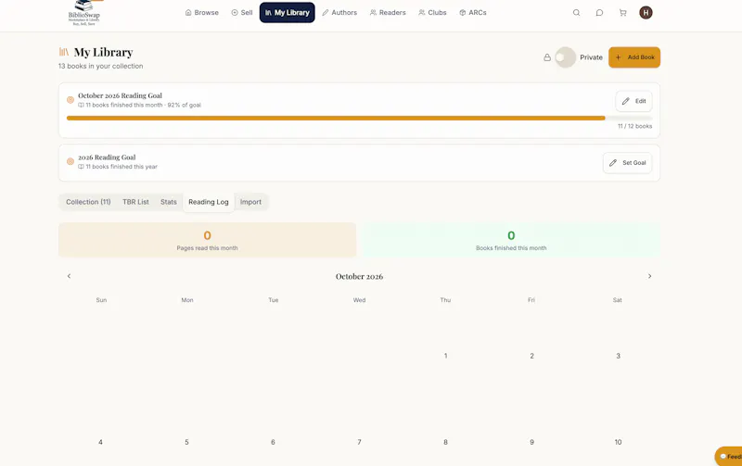Click the October 2026 month heading

[x=359, y=276]
